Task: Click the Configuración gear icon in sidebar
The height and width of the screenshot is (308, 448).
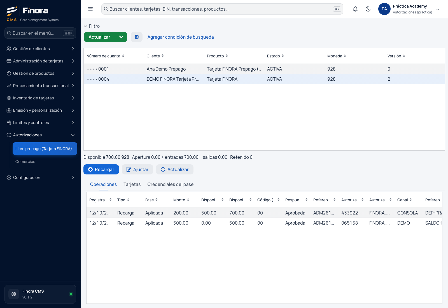Action: coord(9,178)
